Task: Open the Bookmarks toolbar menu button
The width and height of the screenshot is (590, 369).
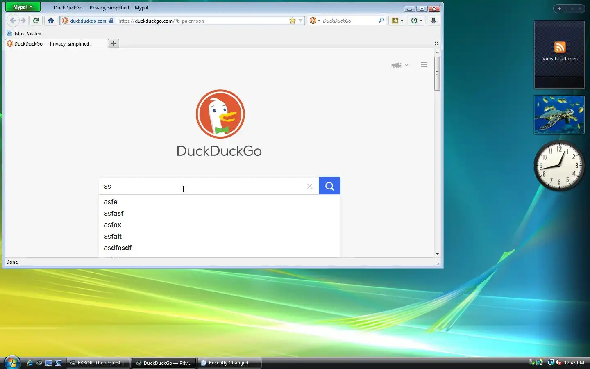Action: coord(397,20)
